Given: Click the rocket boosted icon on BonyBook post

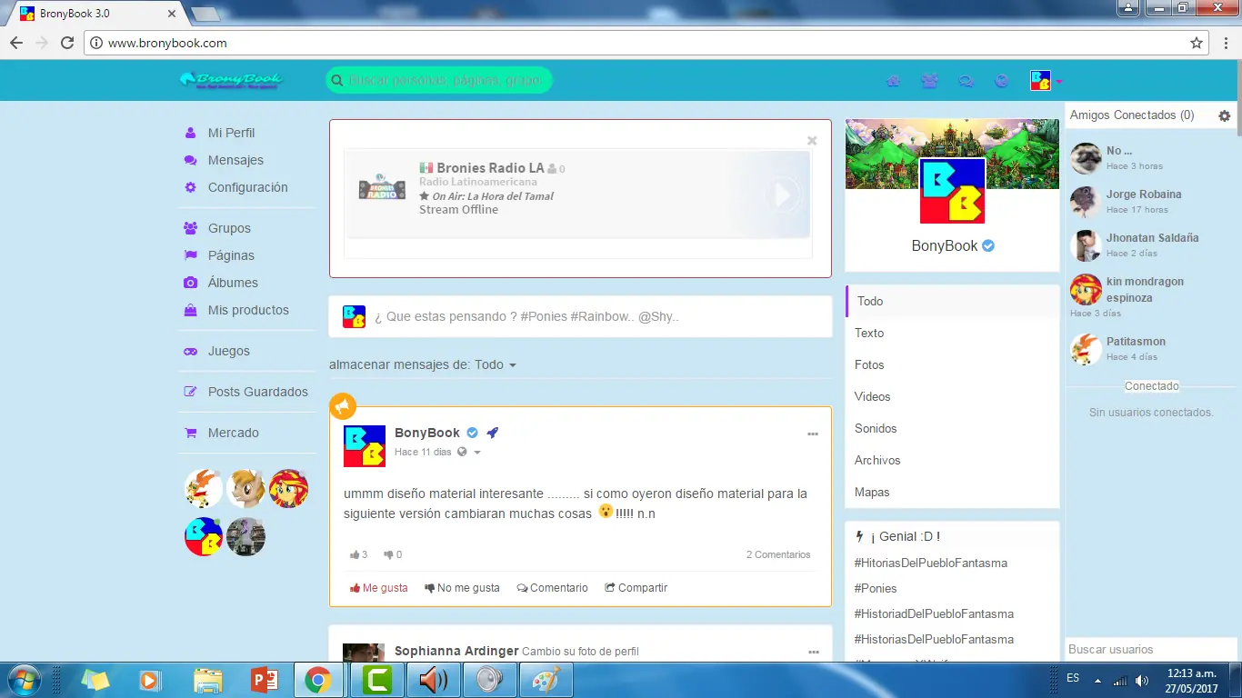Looking at the screenshot, I should [x=492, y=433].
